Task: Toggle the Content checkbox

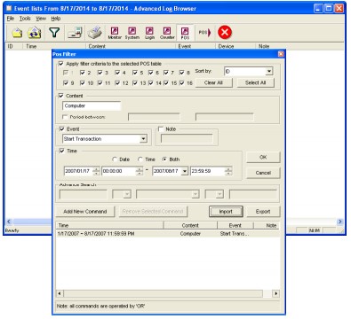Action: pos(61,96)
